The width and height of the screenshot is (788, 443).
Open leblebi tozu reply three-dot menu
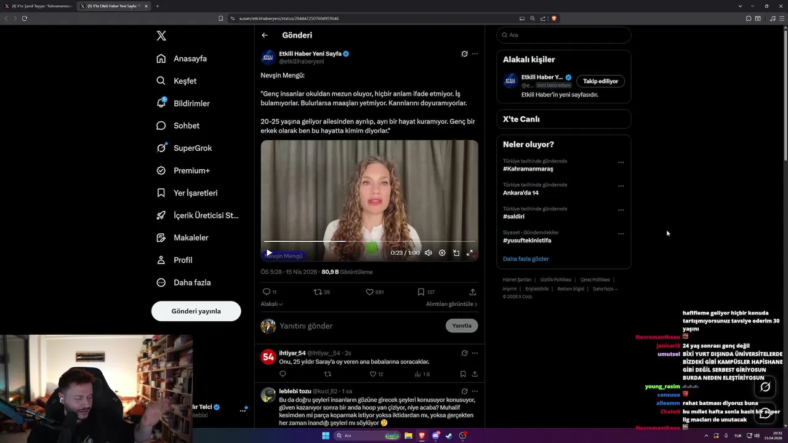[x=475, y=391]
